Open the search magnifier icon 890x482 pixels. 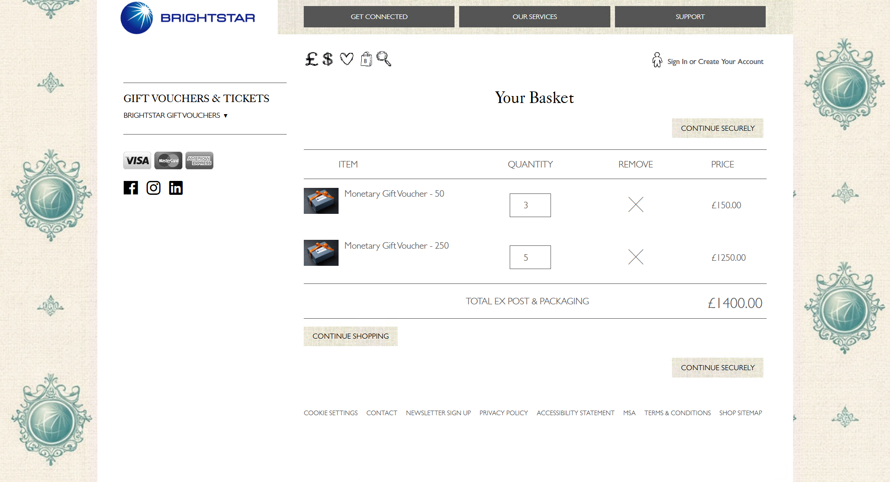click(x=383, y=59)
